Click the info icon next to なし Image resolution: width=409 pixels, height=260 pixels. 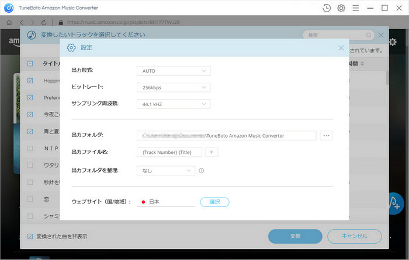pyautogui.click(x=202, y=171)
